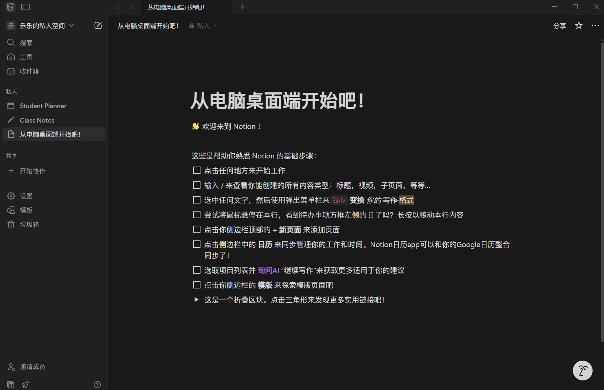Click the plus icon beside 开始协作

(11, 171)
